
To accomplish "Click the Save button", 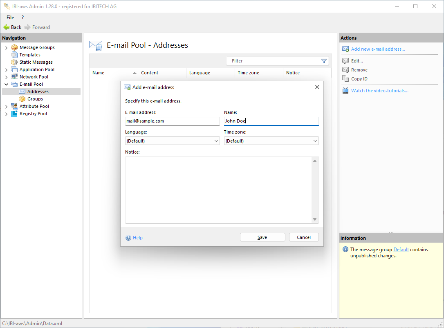I will [x=262, y=237].
